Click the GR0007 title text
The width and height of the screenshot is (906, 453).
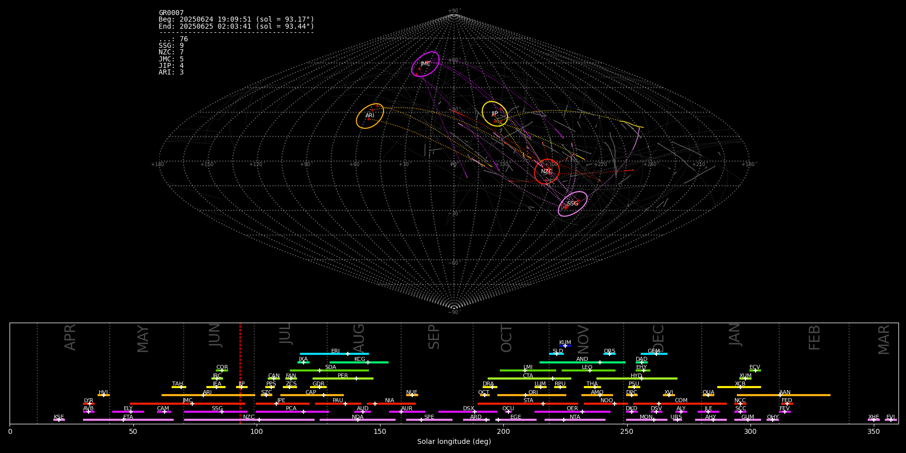(171, 13)
